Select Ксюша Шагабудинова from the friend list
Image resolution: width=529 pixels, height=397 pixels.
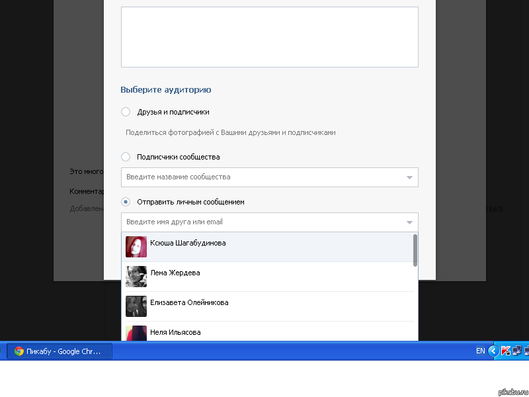188,243
